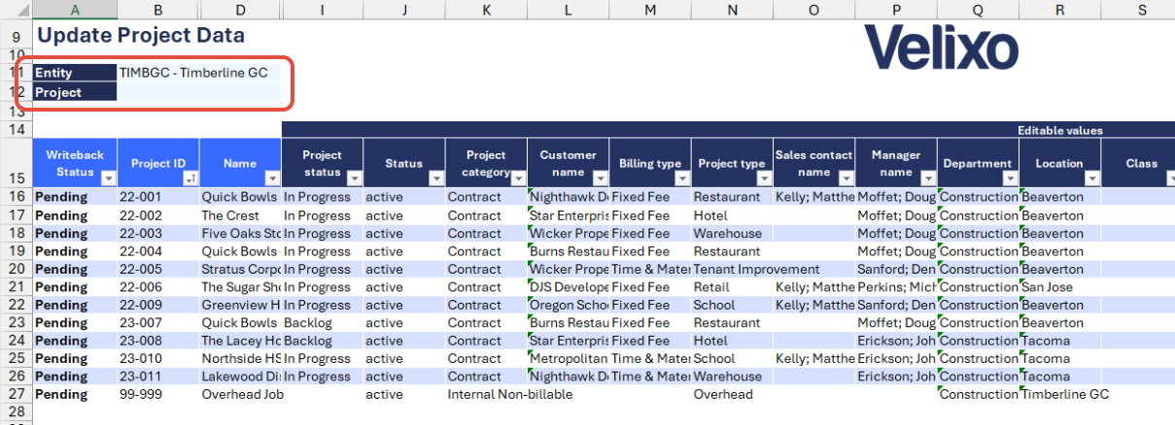Click Backlog status for project 23-008
This screenshot has height=425, width=1175.
click(x=323, y=341)
